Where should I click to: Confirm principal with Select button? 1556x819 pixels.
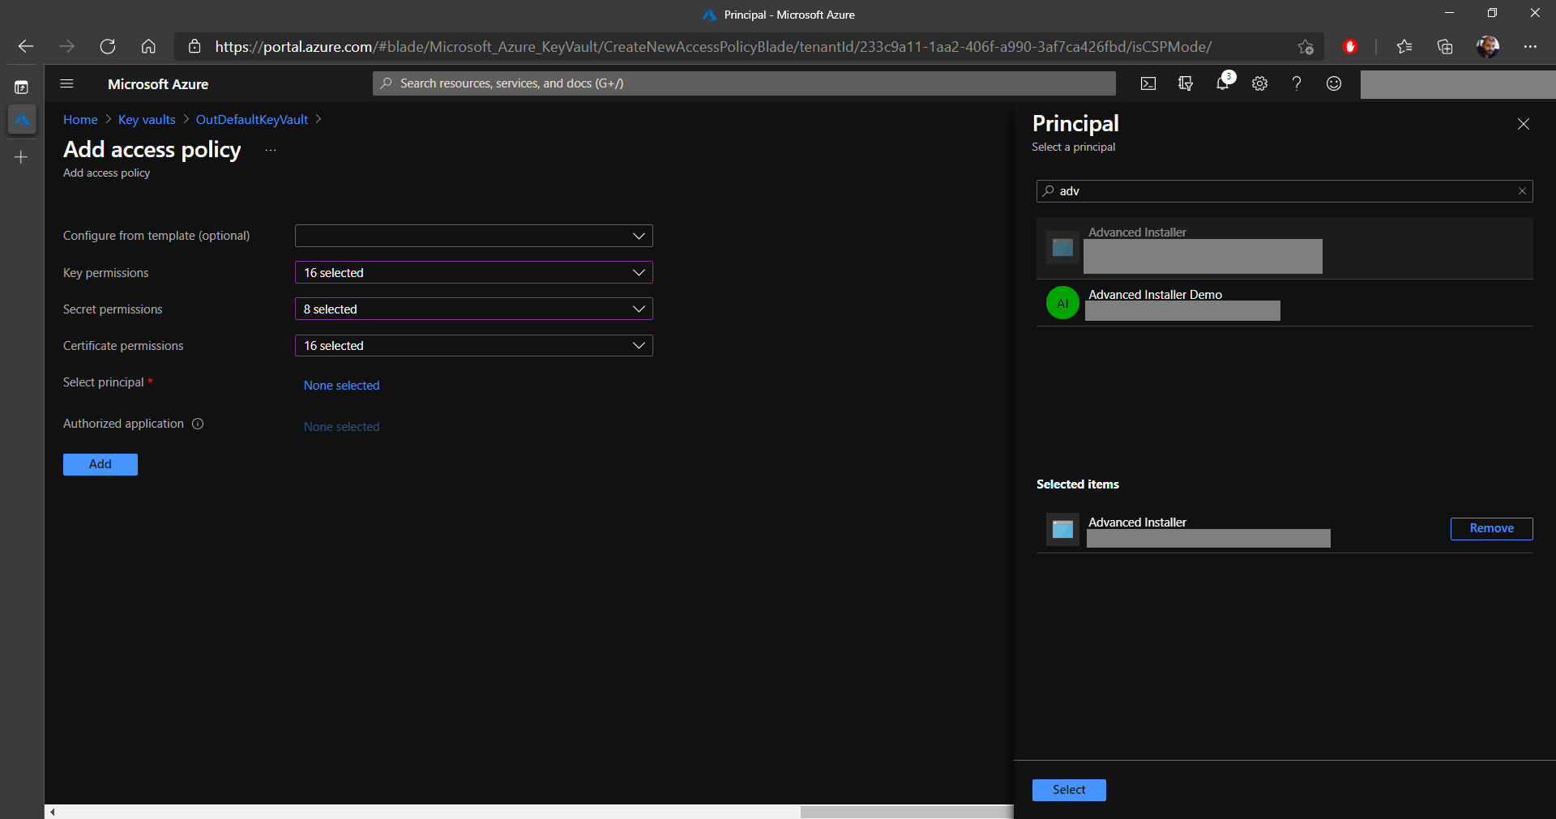(1069, 790)
